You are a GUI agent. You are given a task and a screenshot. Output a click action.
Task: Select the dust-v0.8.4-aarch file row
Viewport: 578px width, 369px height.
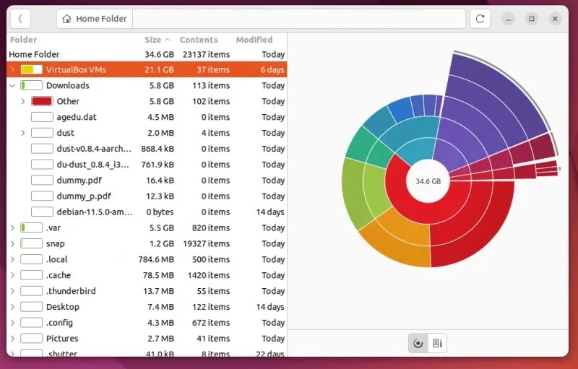(x=147, y=149)
